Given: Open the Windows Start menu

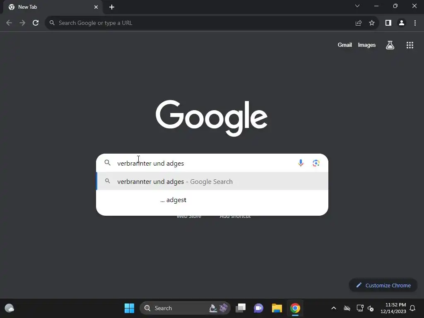Looking at the screenshot, I should (x=129, y=308).
